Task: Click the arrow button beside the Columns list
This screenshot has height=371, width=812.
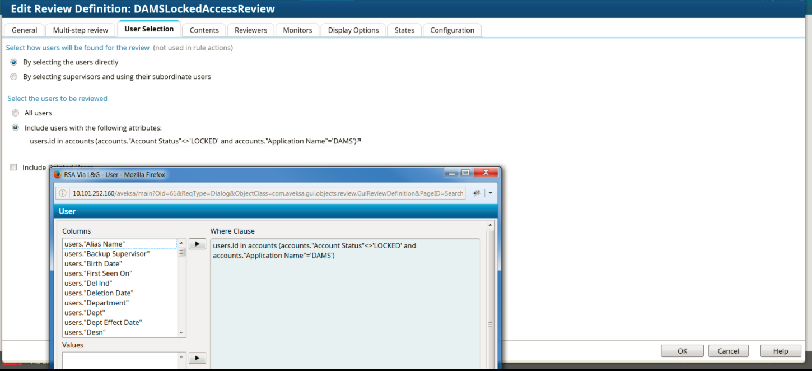Action: pyautogui.click(x=197, y=243)
